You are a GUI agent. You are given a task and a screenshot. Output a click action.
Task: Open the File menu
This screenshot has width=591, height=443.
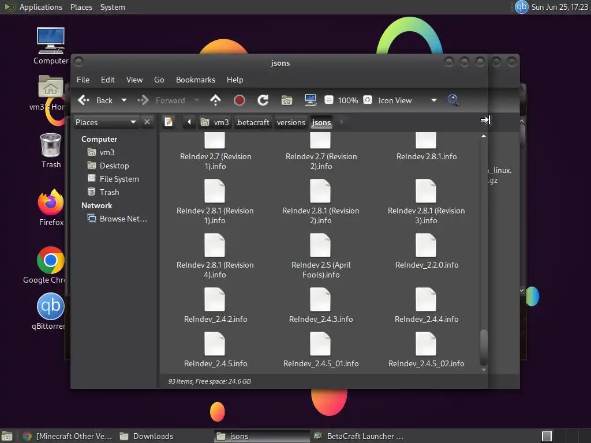click(x=83, y=80)
